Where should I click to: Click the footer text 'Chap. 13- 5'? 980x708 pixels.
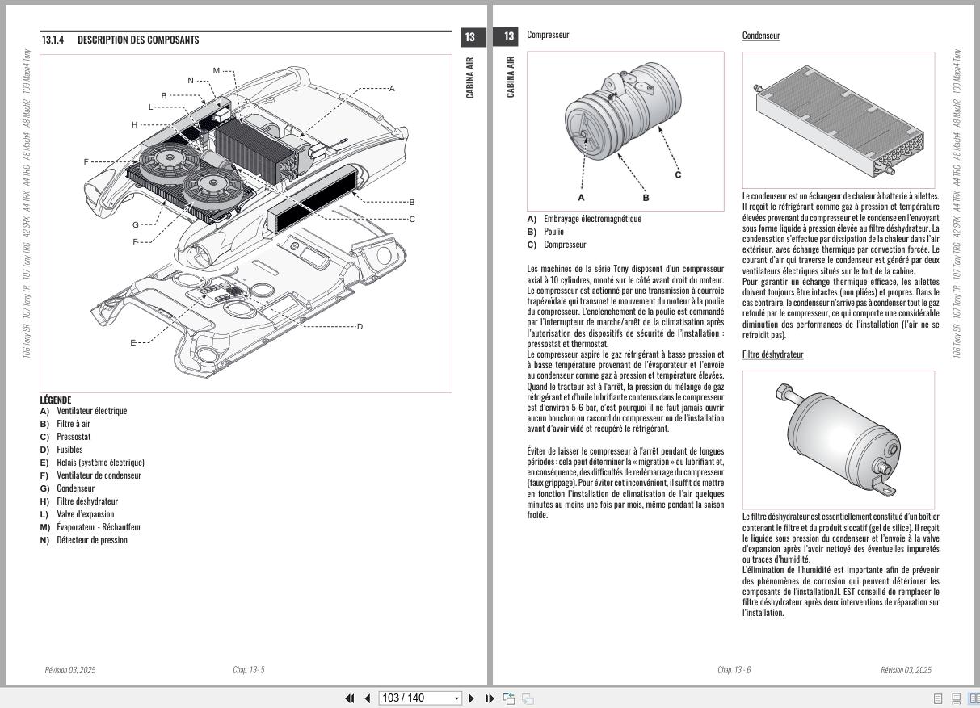[248, 670]
